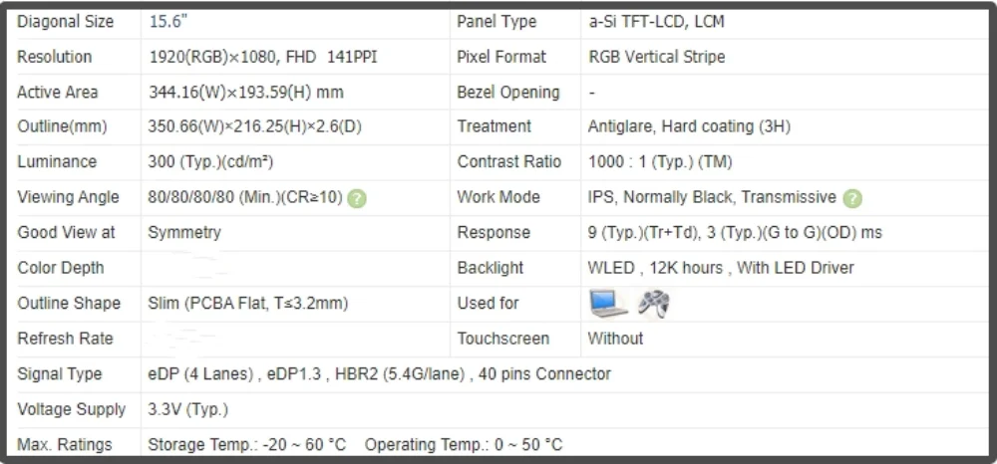Select the Symmetry value
Screen dimensions: 997x464
(x=184, y=232)
